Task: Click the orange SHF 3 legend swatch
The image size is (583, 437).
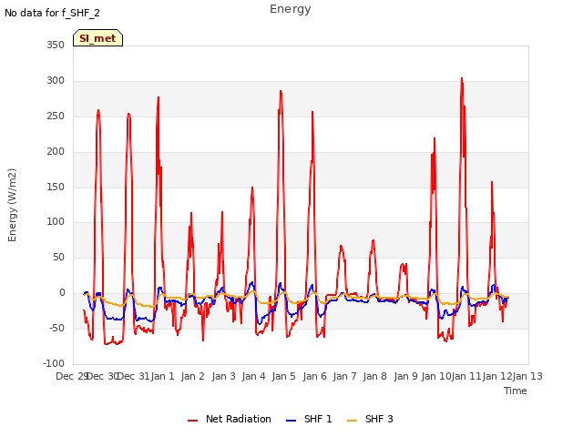Action: [x=352, y=421]
